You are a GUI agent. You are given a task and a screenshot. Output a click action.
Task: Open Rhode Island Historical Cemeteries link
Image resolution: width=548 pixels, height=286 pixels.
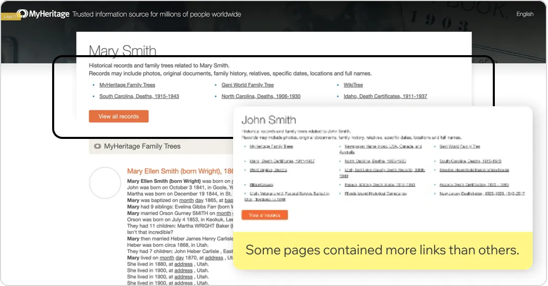(x=375, y=194)
